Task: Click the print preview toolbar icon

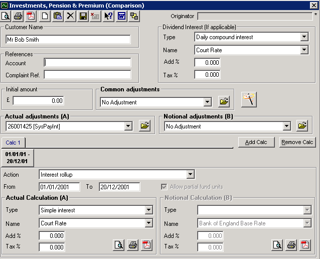Action: click(6, 16)
